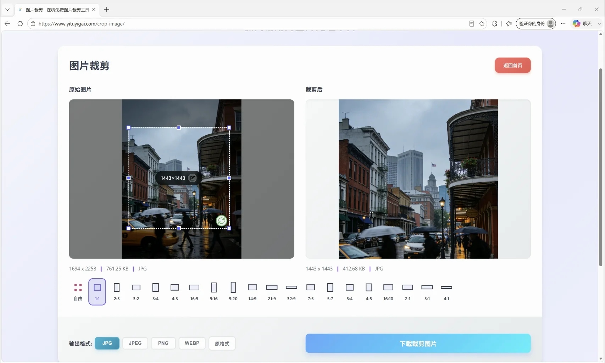The image size is (605, 363).
Task: Click the bottom-middle crop handle
Action: 179,228
